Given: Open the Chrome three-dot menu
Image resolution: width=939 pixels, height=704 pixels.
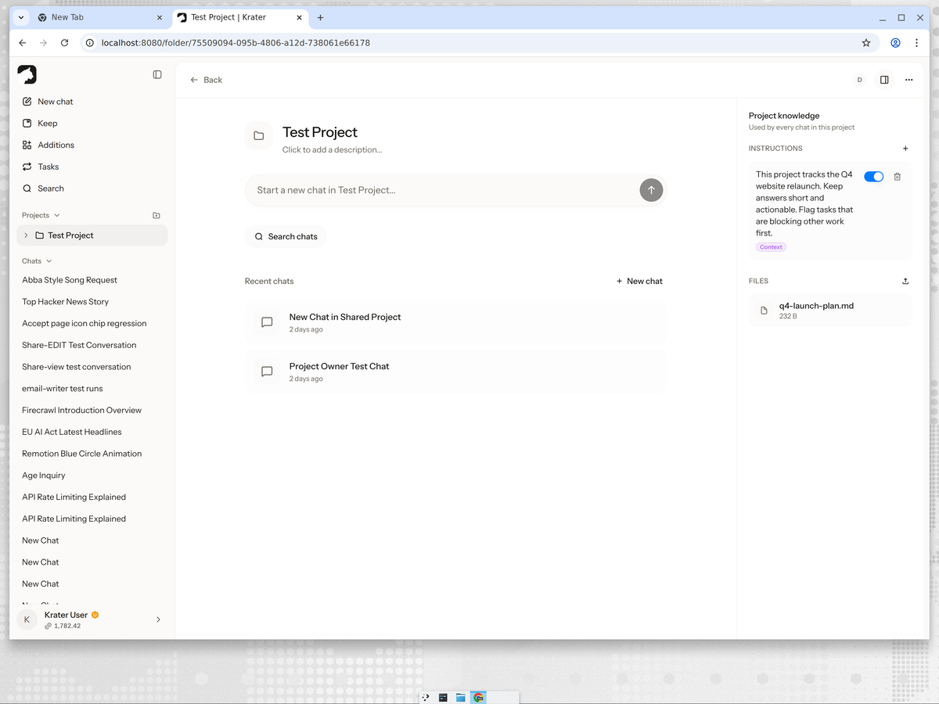Looking at the screenshot, I should [x=916, y=43].
